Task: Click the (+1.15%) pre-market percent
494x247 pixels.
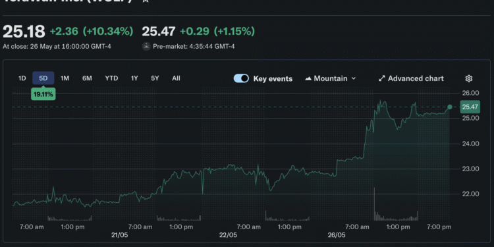Action: 234,31
